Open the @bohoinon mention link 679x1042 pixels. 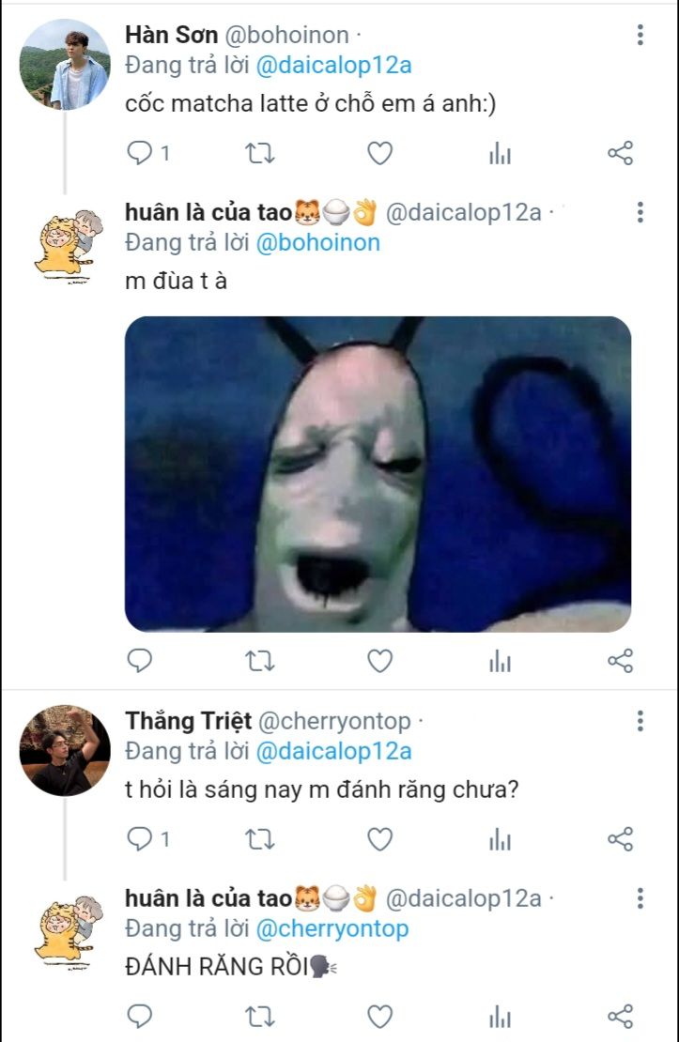pyautogui.click(x=318, y=242)
